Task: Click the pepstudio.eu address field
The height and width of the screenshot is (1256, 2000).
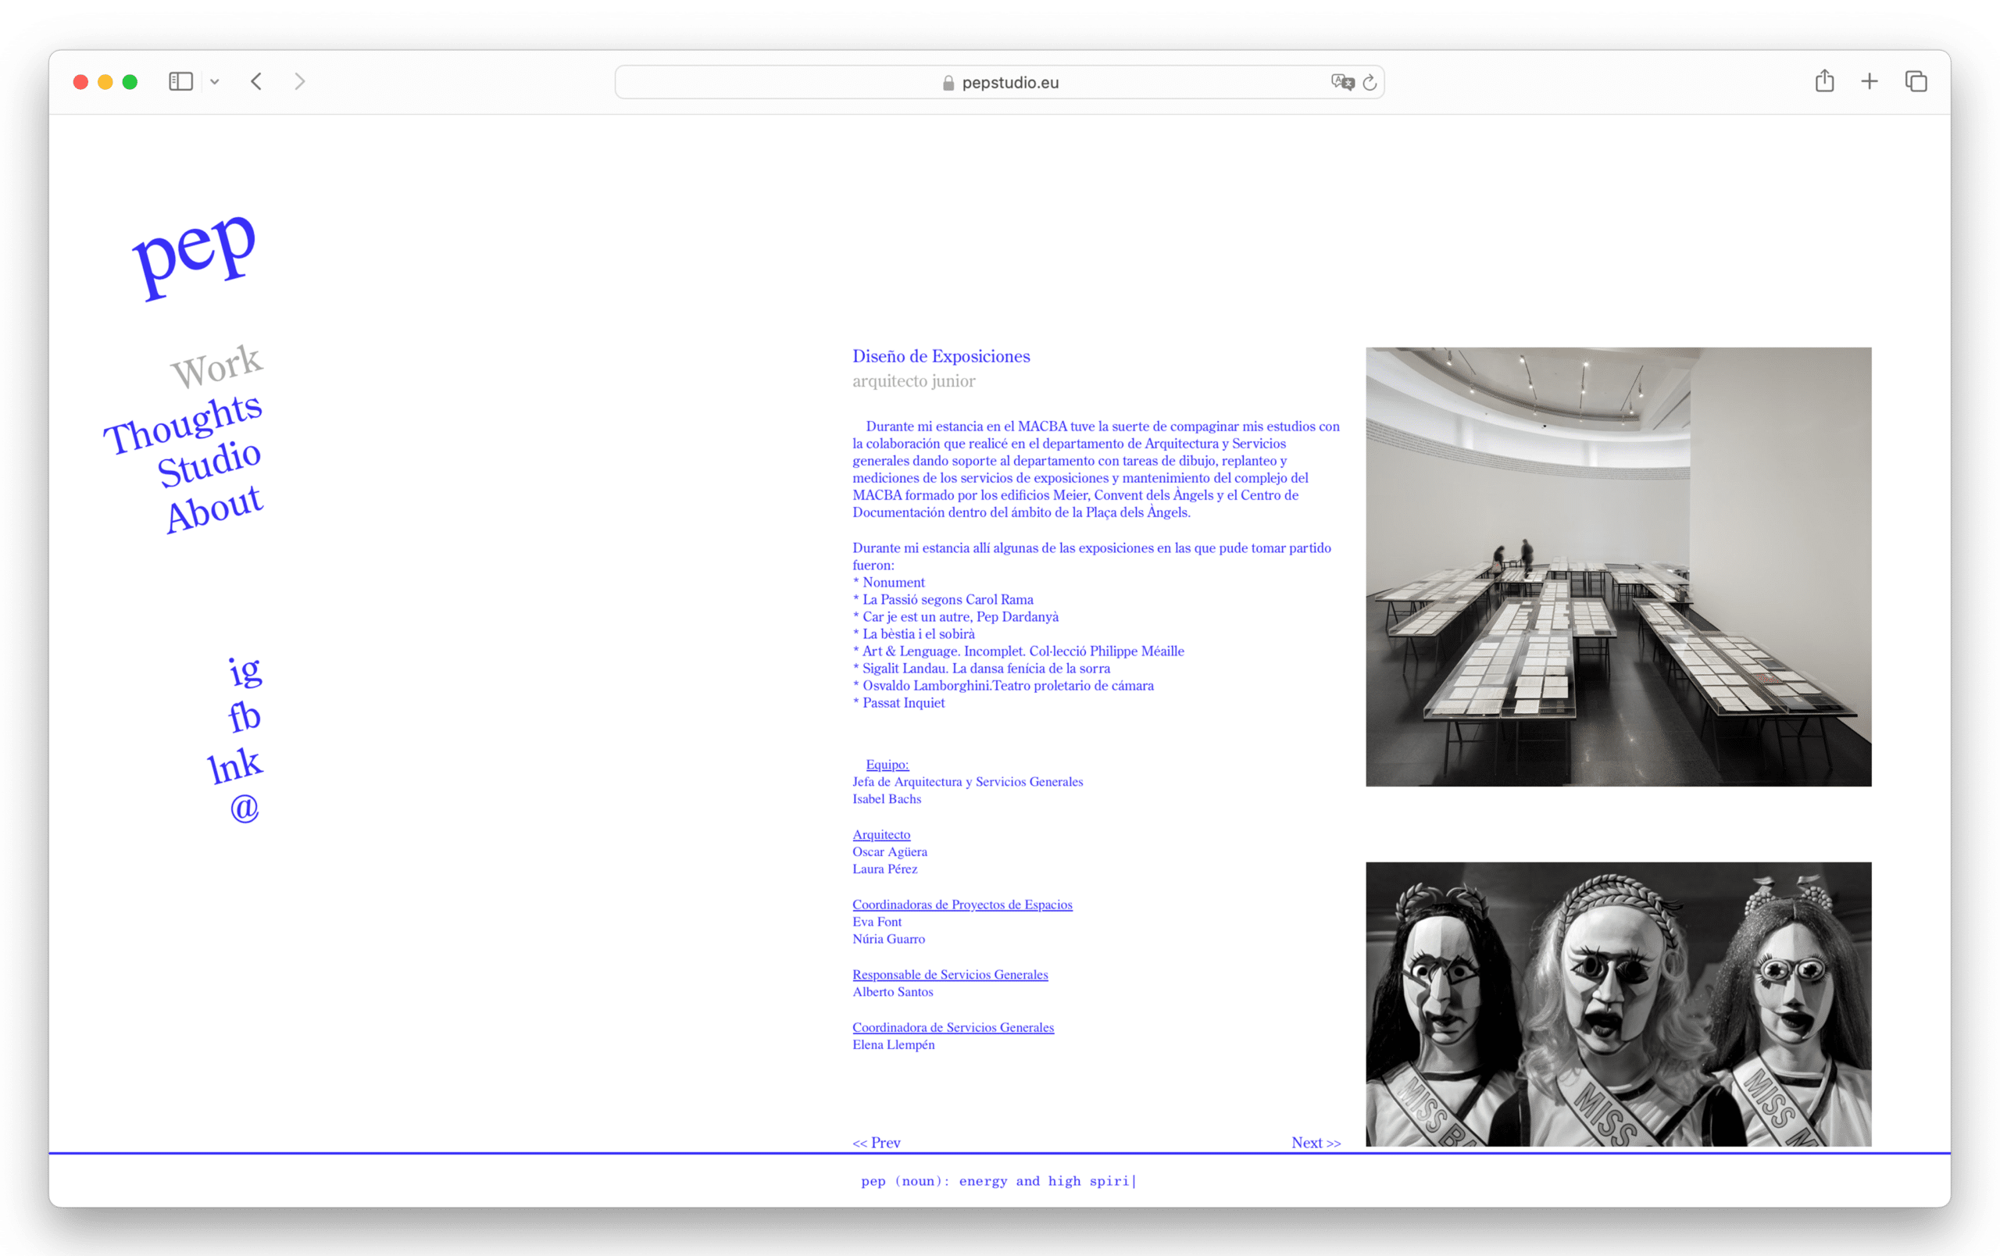Action: pos(1000,82)
